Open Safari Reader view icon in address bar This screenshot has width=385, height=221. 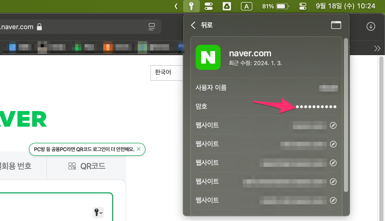(152, 27)
